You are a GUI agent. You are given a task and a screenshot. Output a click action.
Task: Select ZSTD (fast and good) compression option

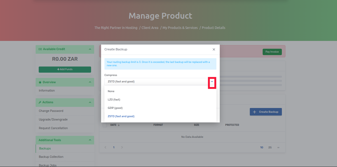click(x=121, y=116)
